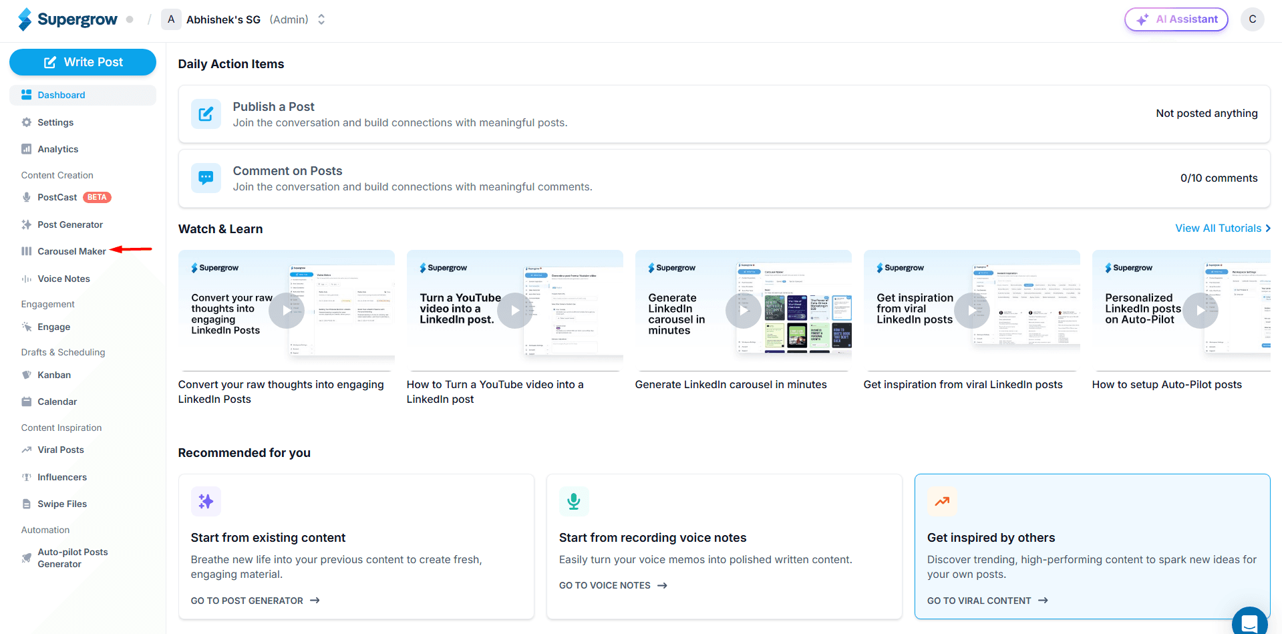The height and width of the screenshot is (634, 1282).
Task: Open the Publish a Post action item
Action: click(724, 114)
